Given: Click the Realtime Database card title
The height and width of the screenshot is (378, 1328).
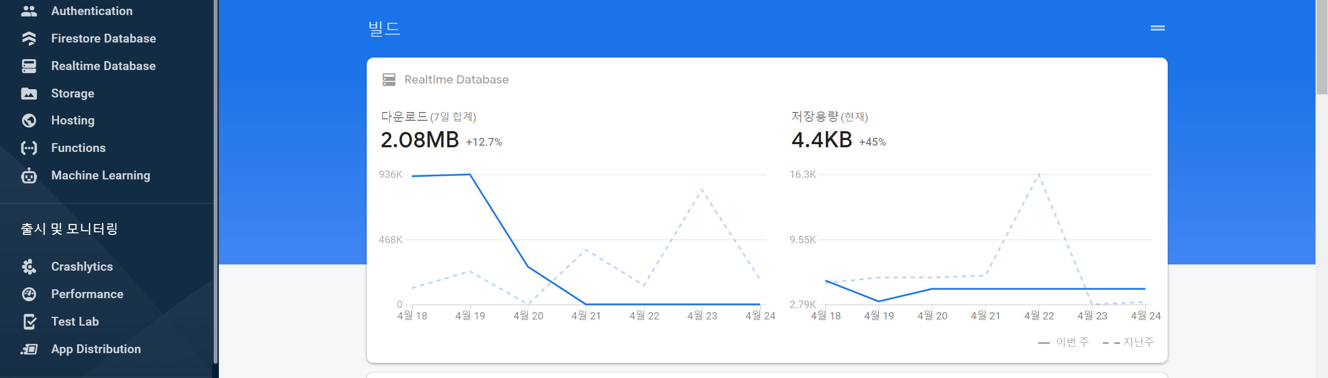Looking at the screenshot, I should (x=457, y=79).
